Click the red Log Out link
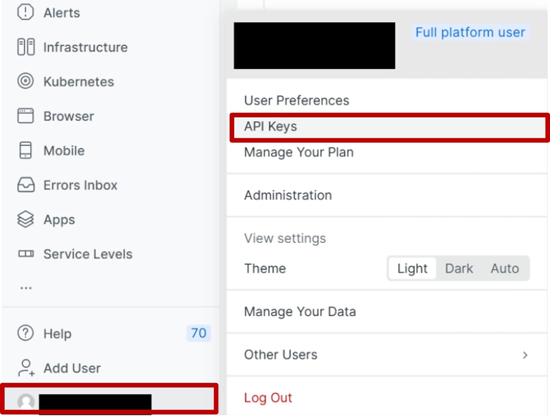The height and width of the screenshot is (420, 550). tap(268, 398)
